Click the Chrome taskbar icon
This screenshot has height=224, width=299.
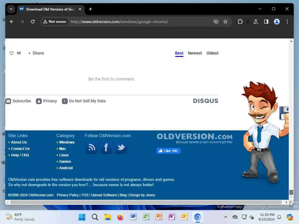pyautogui.click(x=197, y=217)
